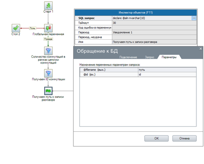Click the Старт 1 node icon
The width and height of the screenshot is (204, 164).
point(48,5)
